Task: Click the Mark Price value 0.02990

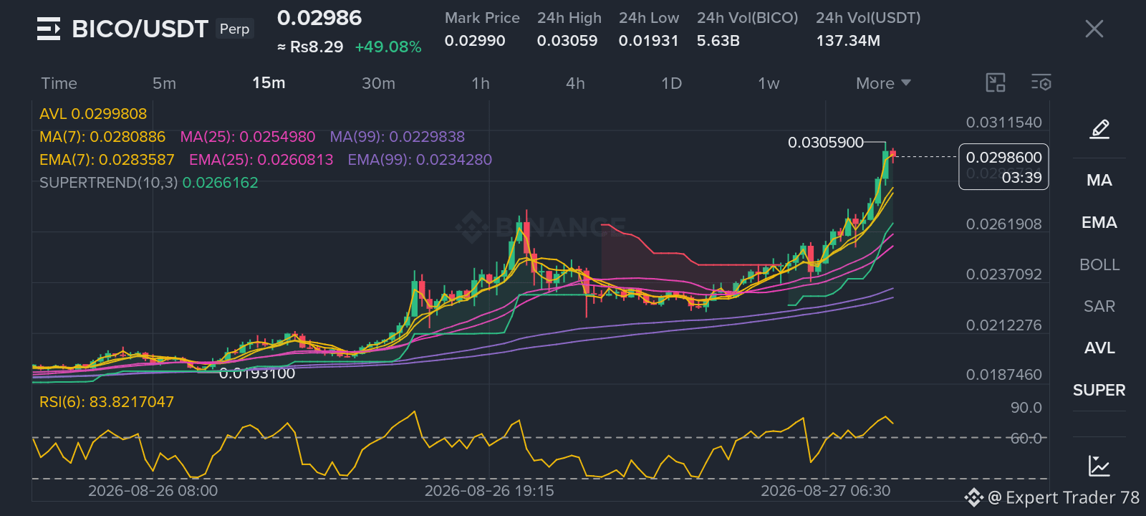Action: pos(475,41)
